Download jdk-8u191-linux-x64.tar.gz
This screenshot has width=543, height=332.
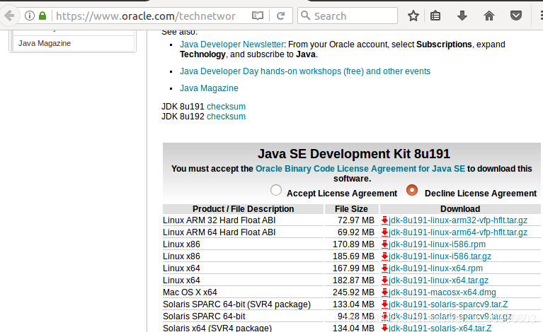pyautogui.click(x=438, y=280)
